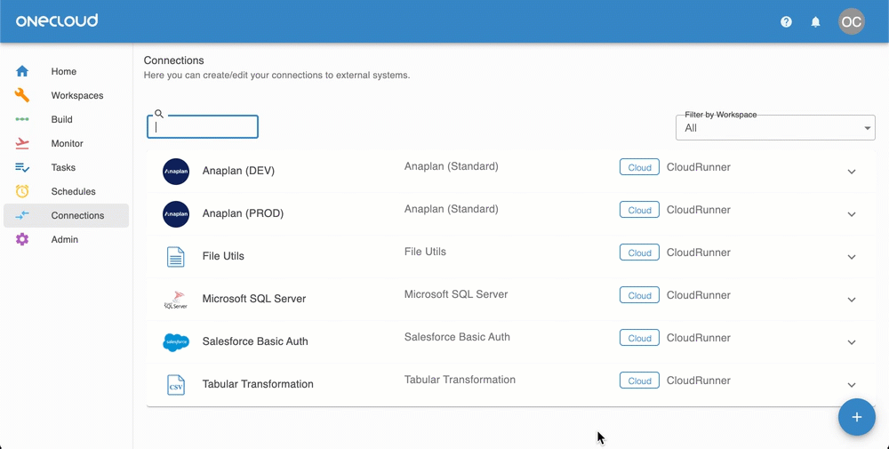Click Anaplan (Standard) type in DEV row
Screen dimensions: 889x449
pyautogui.click(x=452, y=166)
